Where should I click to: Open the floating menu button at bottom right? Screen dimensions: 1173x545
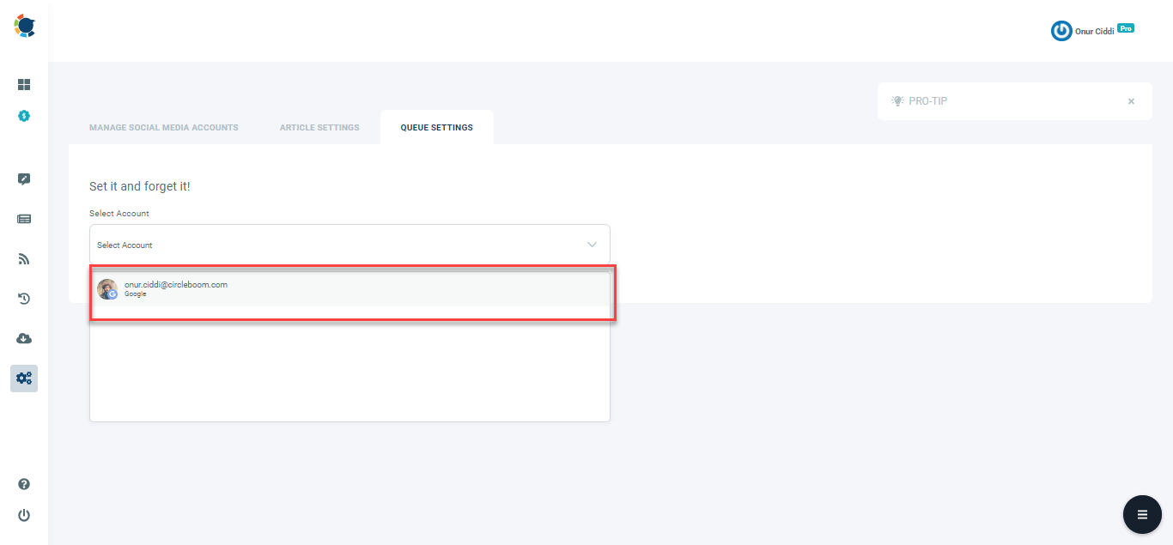click(1142, 514)
